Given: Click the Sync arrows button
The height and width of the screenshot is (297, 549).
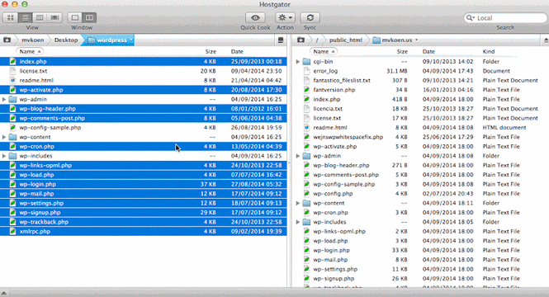Looking at the screenshot, I should [x=310, y=17].
